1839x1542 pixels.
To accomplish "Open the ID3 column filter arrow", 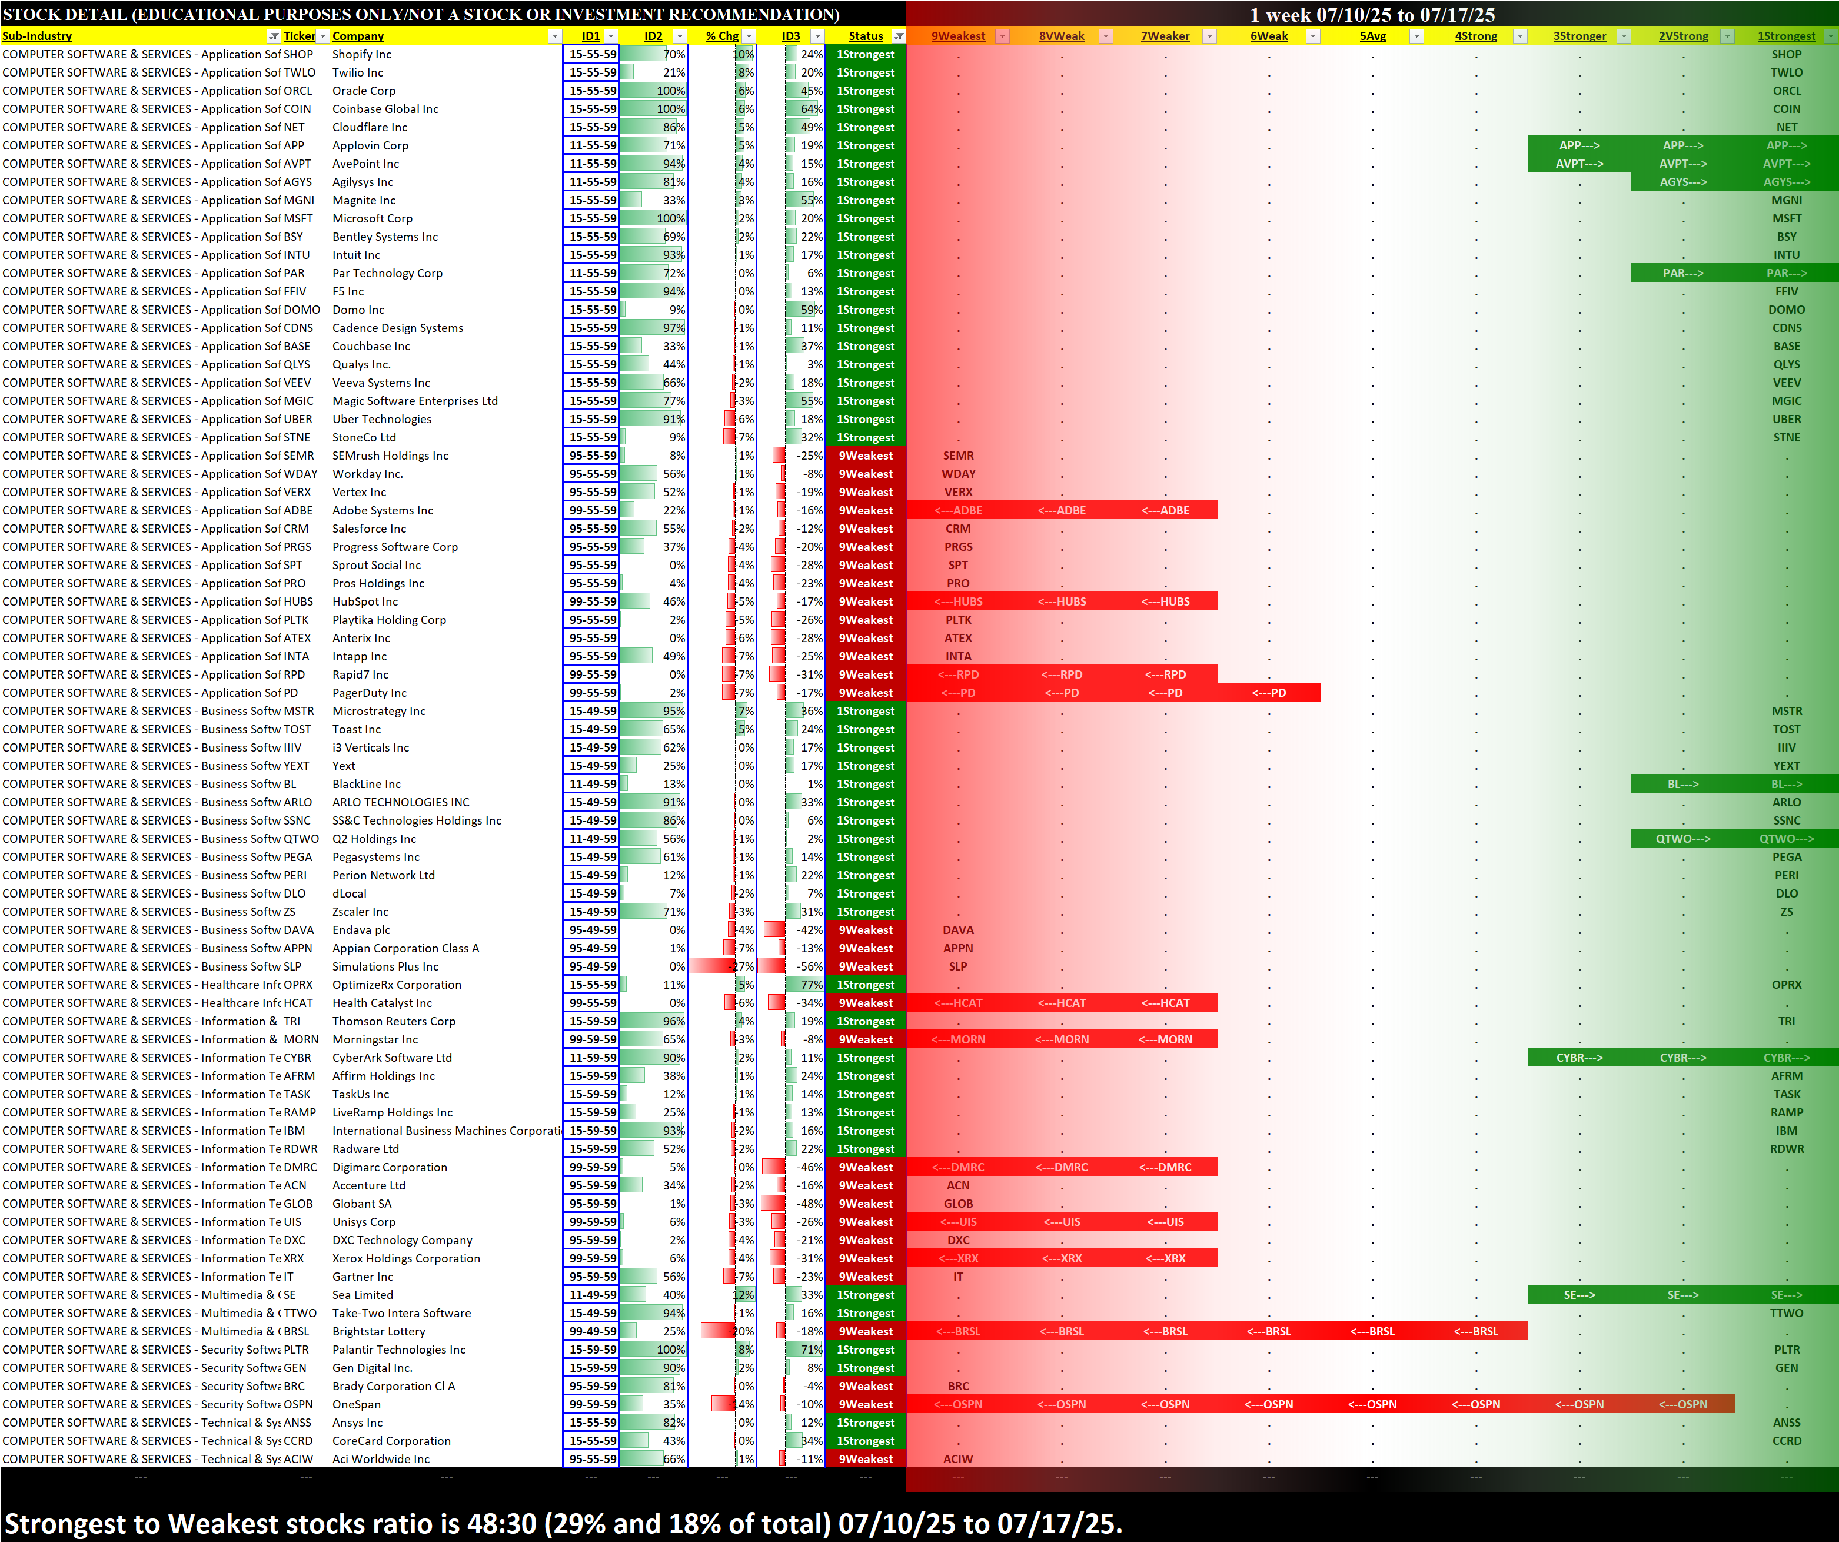I will pyautogui.click(x=817, y=36).
